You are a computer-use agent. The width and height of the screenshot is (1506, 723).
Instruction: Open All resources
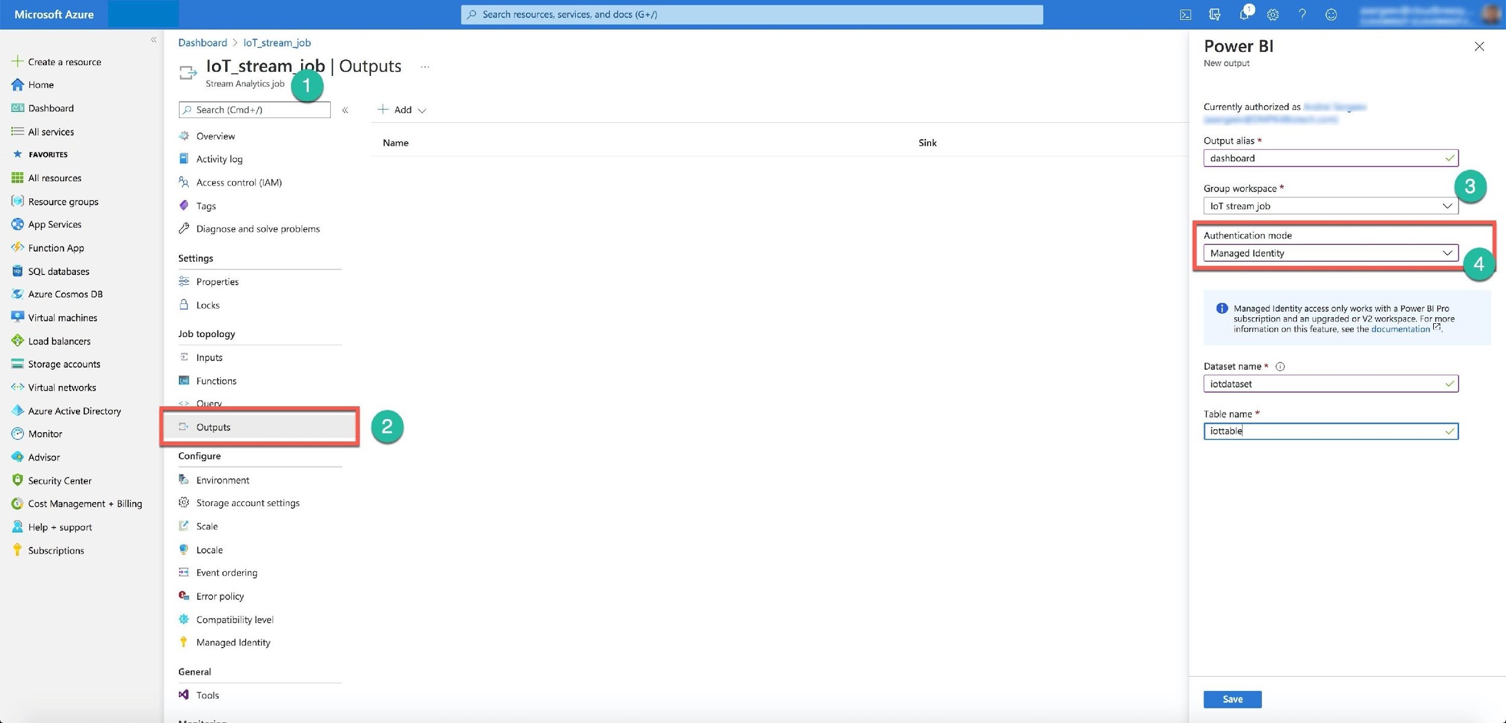coord(46,178)
